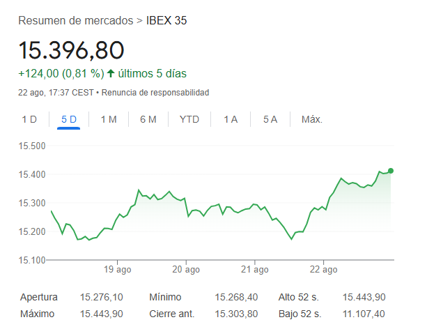Choose the 5 A range tab
Image resolution: width=427 pixels, height=329 pixels.
point(270,119)
